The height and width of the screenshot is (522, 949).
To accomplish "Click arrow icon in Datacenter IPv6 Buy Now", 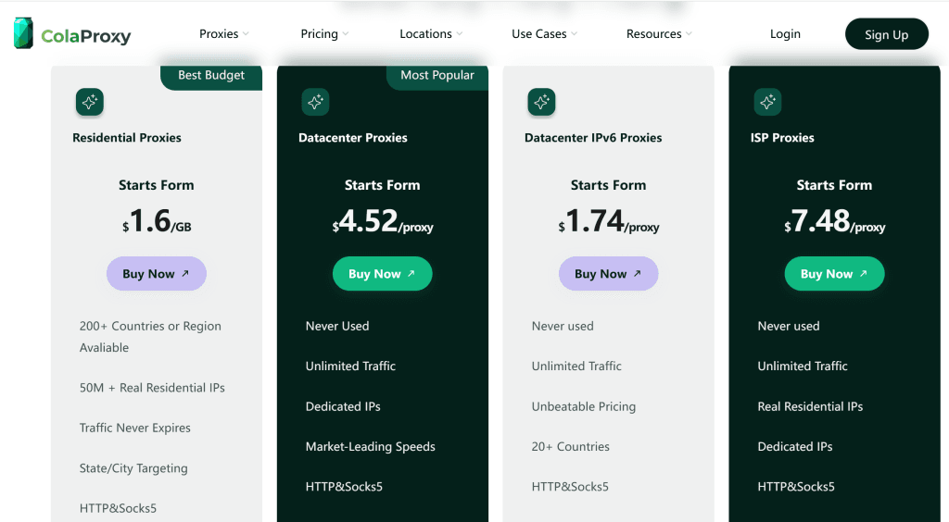I will pos(638,274).
